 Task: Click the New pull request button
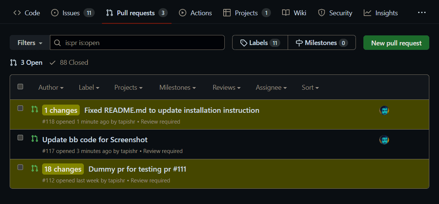click(x=396, y=43)
